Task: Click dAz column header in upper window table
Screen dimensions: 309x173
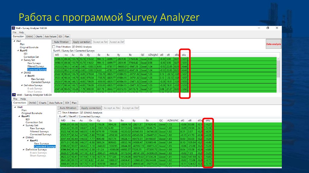Action: 184,55
